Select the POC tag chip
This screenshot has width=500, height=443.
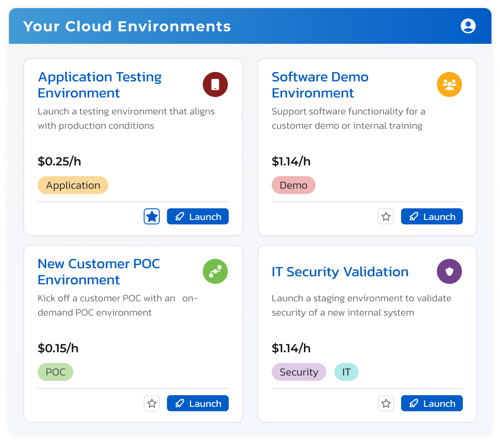[56, 372]
